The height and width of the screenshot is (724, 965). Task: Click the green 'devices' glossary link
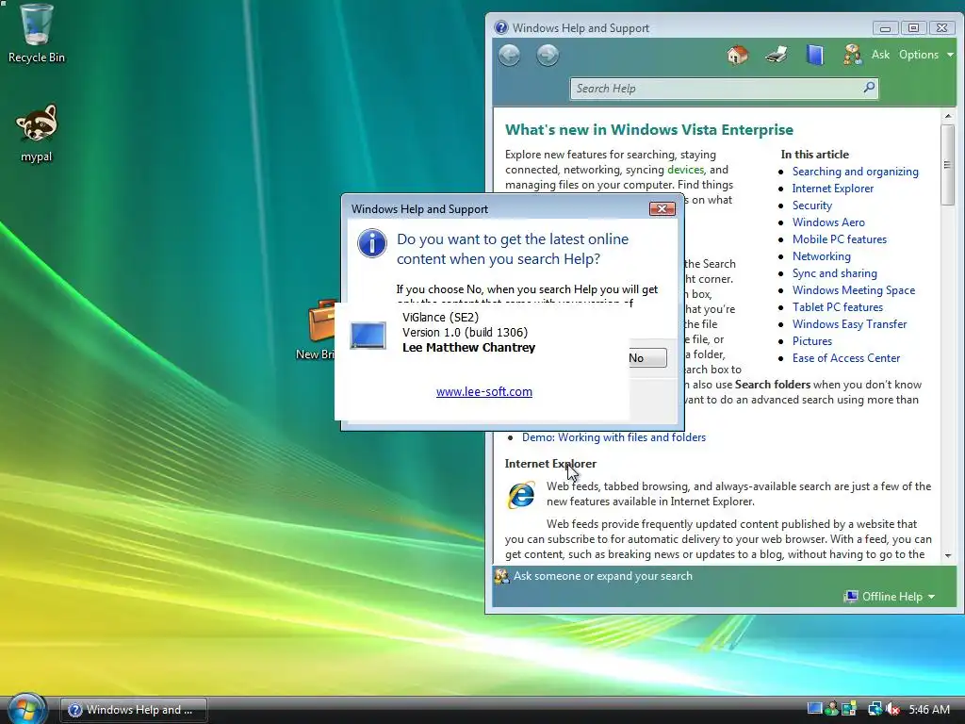[x=685, y=170]
